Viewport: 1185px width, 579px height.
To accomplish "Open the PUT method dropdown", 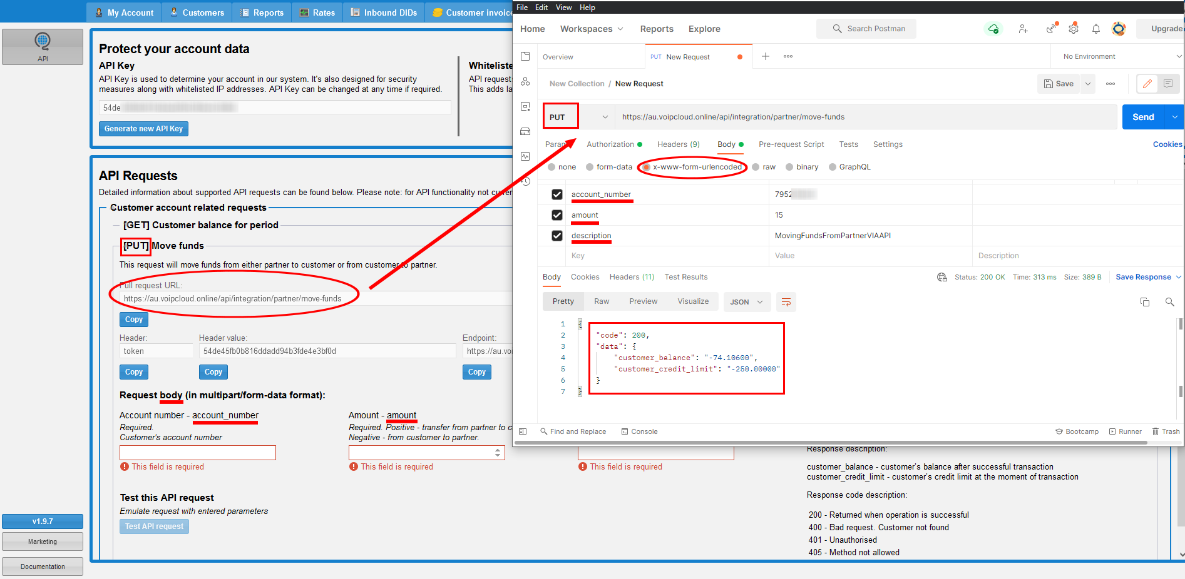I will coord(578,117).
